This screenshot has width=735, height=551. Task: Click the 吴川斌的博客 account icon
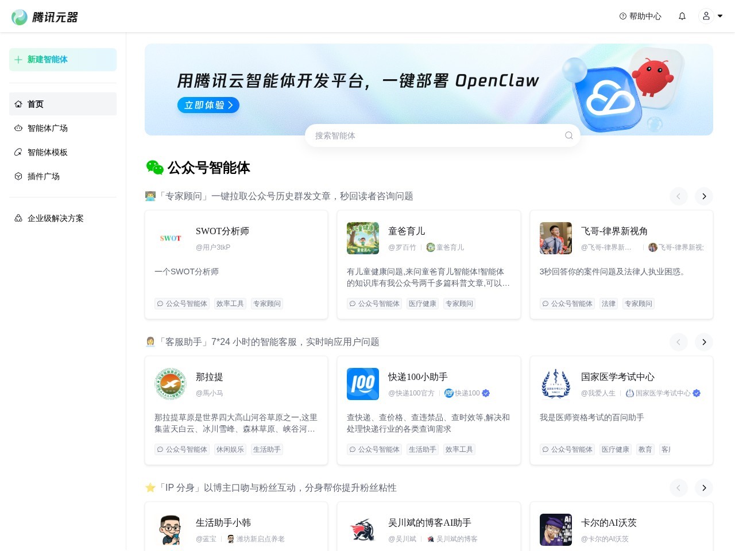(x=431, y=539)
